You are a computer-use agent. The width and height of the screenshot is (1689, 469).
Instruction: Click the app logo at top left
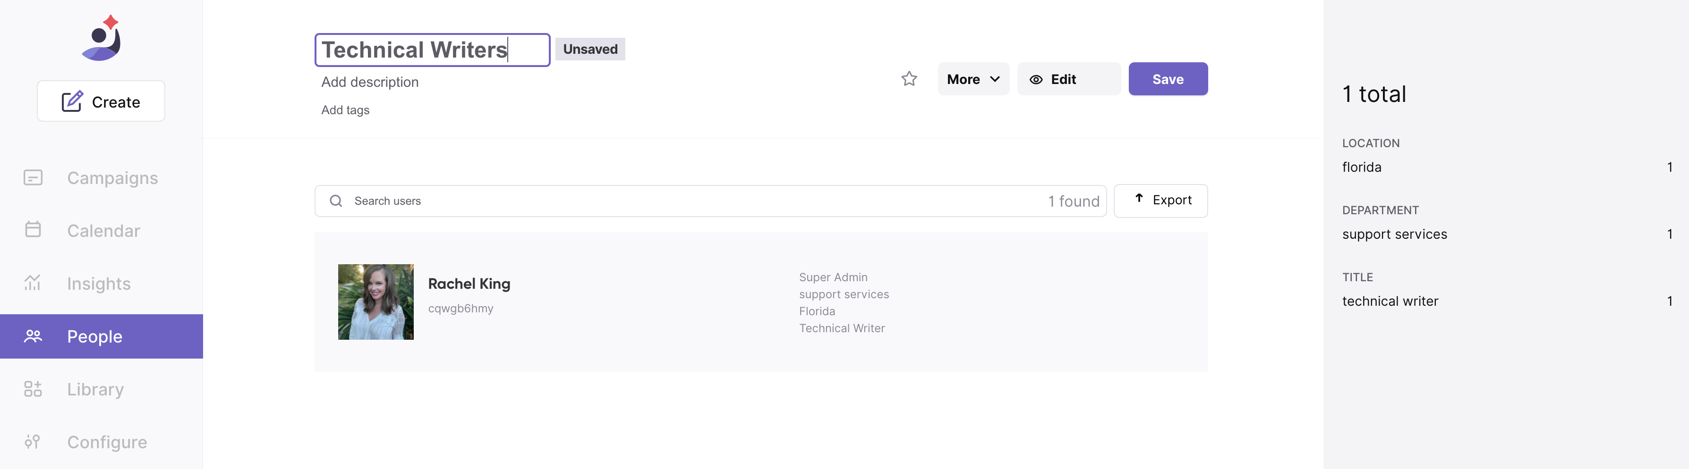click(102, 38)
